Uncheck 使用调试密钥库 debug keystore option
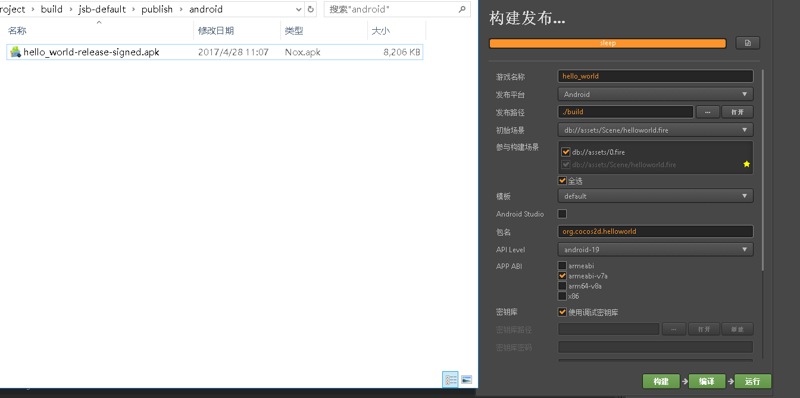800x398 pixels. (562, 312)
